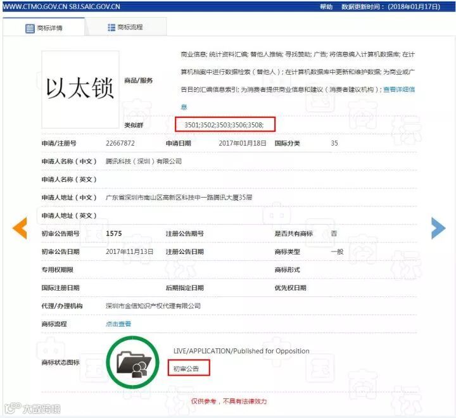This screenshot has width=456, height=418.
Task: Click announcement date 2017年11月13日
Action: 129,251
